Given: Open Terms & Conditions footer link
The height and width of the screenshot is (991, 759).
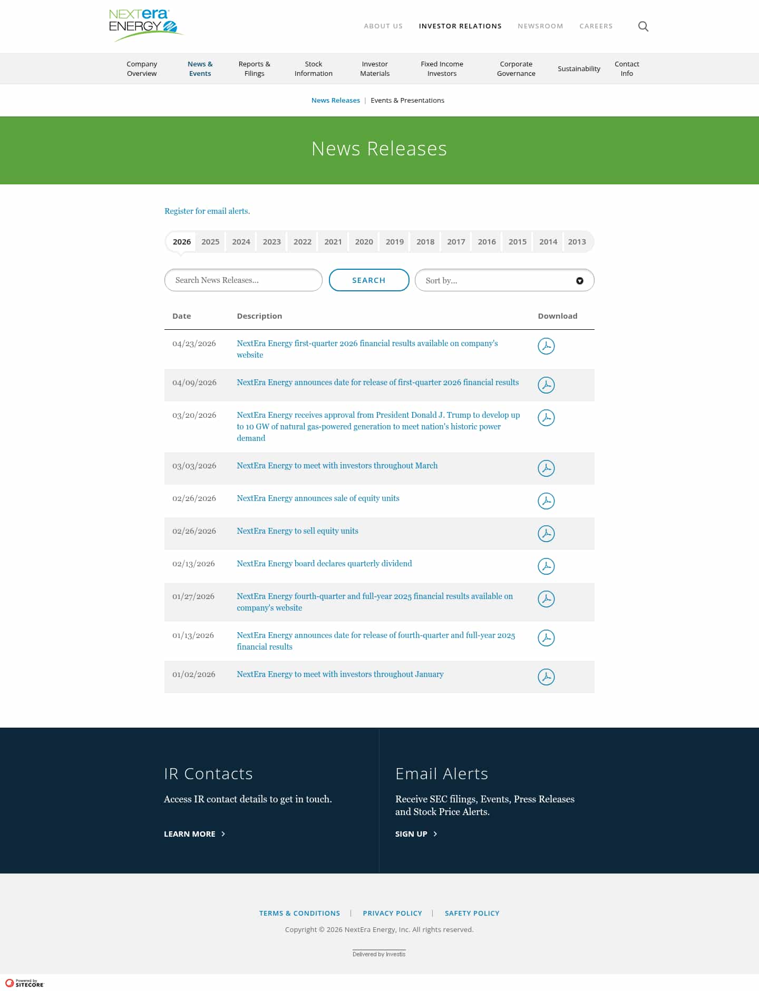Looking at the screenshot, I should (x=299, y=913).
